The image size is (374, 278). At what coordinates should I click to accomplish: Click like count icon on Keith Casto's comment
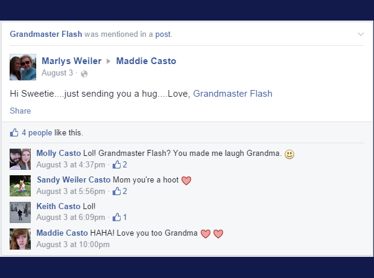coord(116,217)
